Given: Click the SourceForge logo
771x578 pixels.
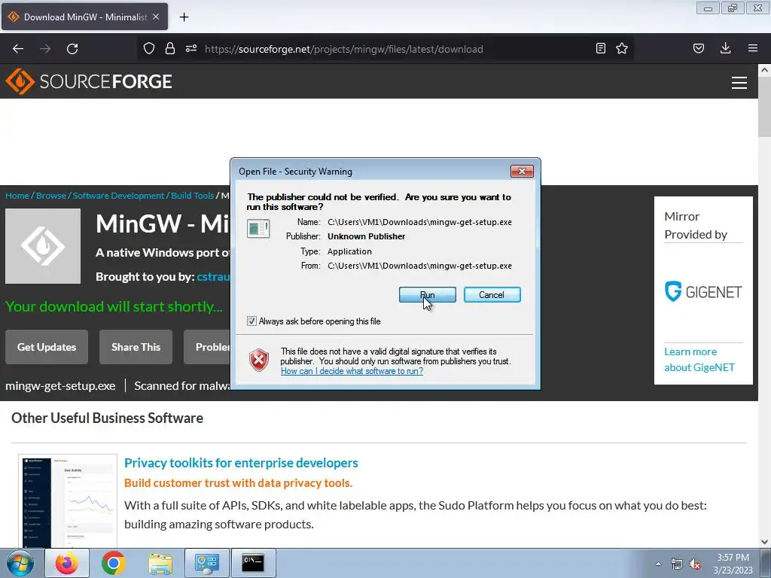Looking at the screenshot, I should coord(89,81).
